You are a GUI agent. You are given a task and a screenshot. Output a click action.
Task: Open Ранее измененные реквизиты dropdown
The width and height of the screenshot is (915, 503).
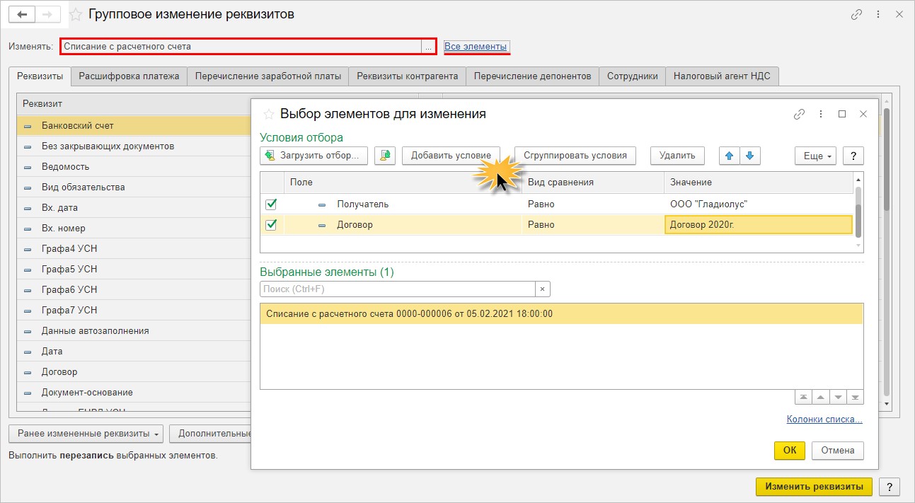pos(86,433)
